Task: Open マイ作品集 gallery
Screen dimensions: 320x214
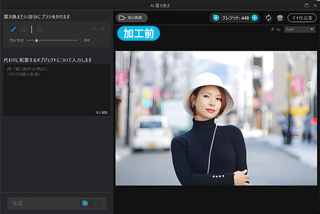Action: pos(302,18)
